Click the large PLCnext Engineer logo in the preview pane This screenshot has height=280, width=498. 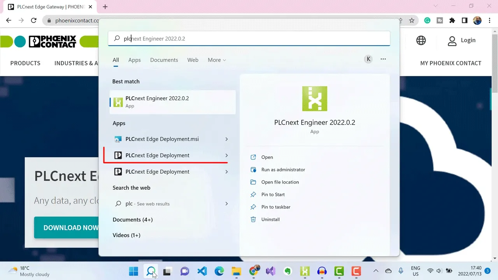coord(314,99)
